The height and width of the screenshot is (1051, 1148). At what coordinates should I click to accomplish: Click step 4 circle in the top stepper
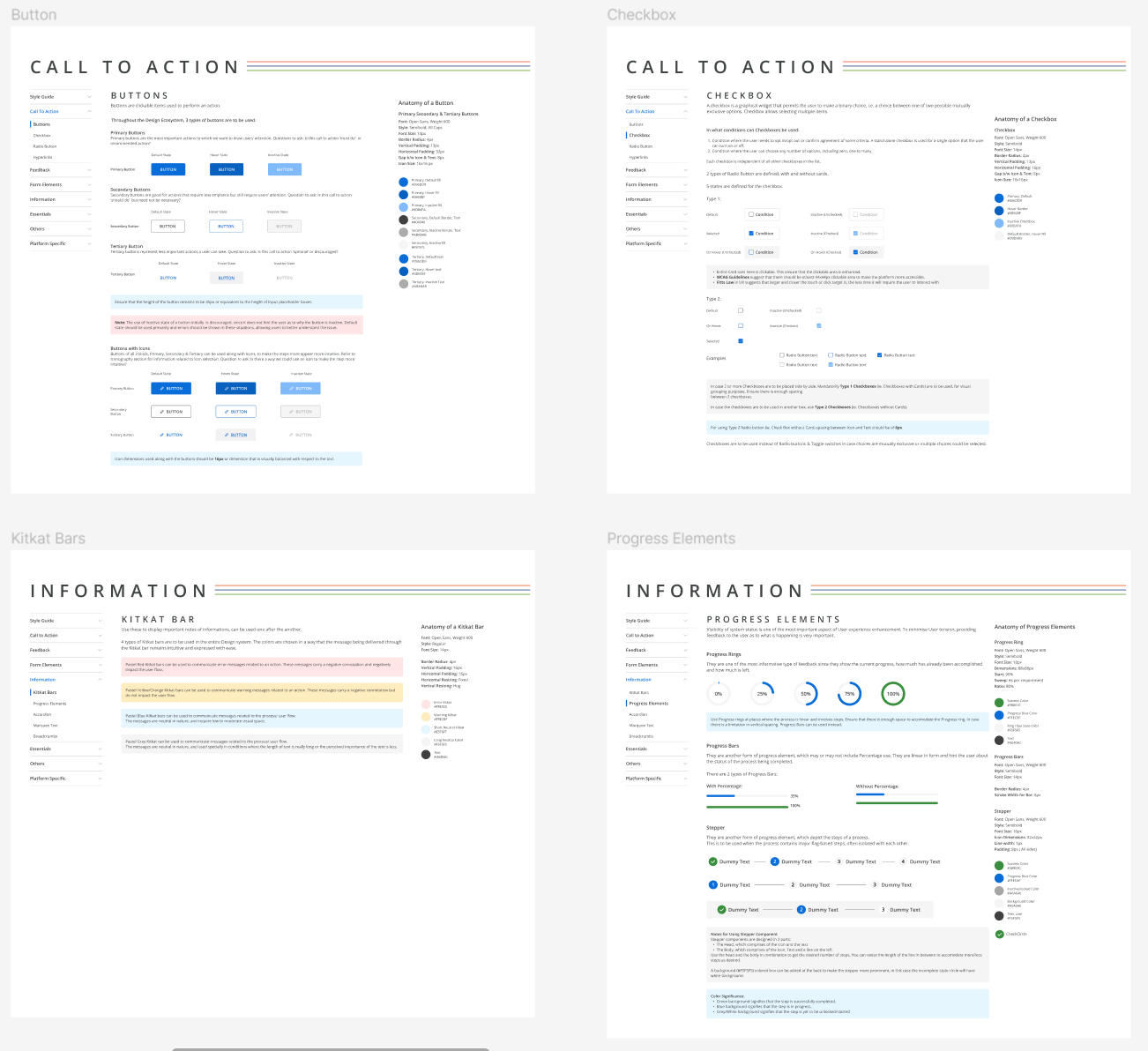[x=903, y=861]
